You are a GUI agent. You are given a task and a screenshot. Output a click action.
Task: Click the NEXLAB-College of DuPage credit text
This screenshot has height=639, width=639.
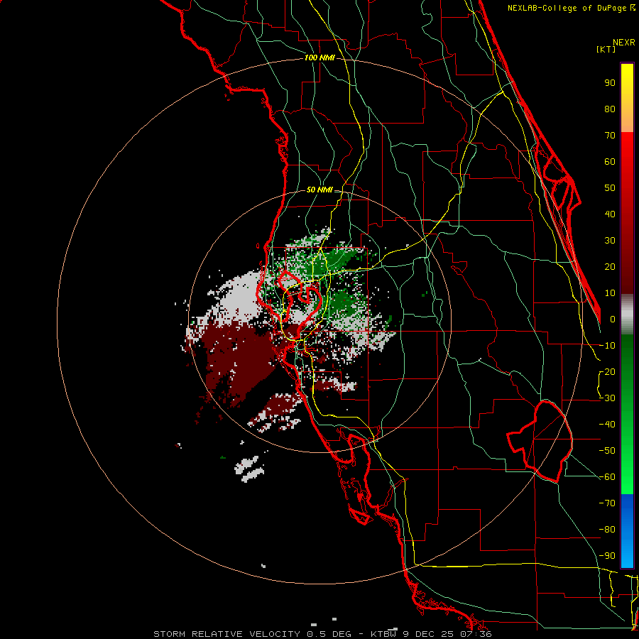click(x=572, y=8)
